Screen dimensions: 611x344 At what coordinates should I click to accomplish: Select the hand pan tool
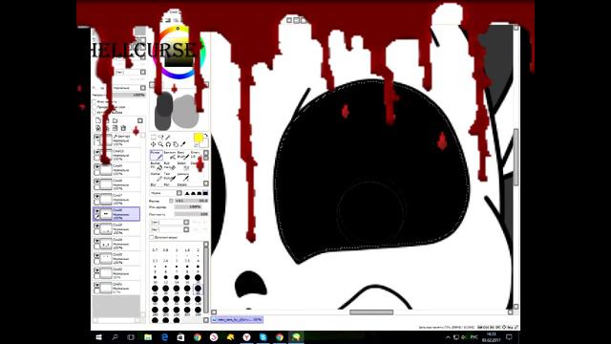pos(176,144)
